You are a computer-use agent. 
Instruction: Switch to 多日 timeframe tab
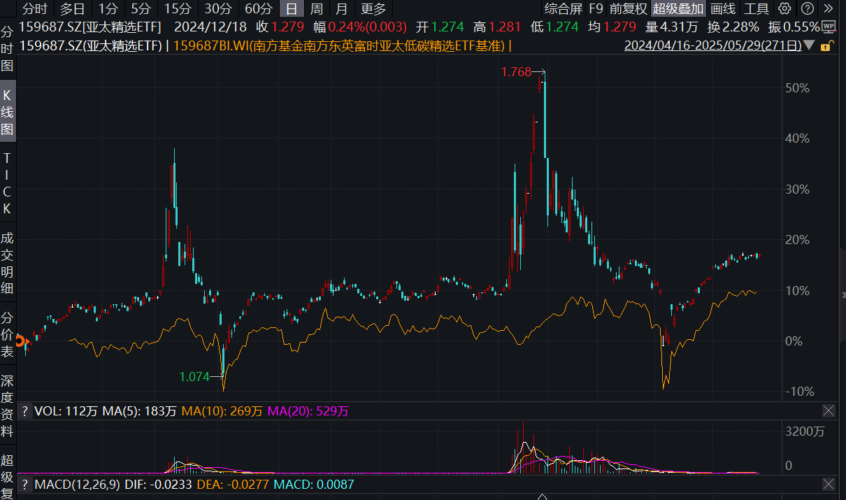point(72,8)
